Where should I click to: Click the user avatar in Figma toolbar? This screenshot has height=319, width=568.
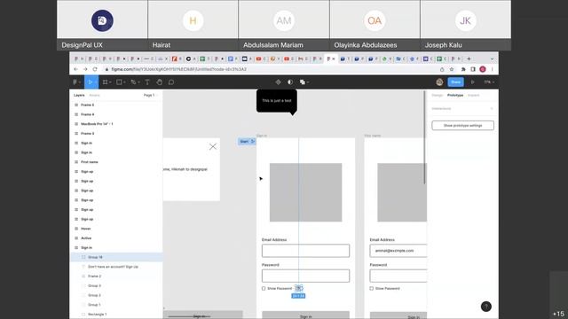click(439, 82)
